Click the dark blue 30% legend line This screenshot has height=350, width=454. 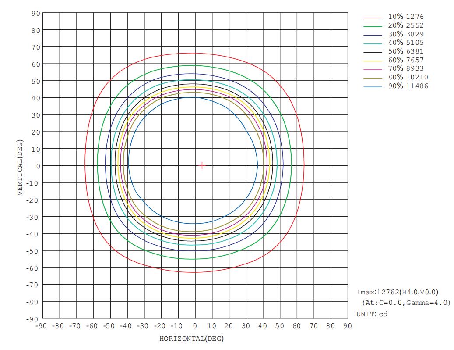click(x=373, y=35)
